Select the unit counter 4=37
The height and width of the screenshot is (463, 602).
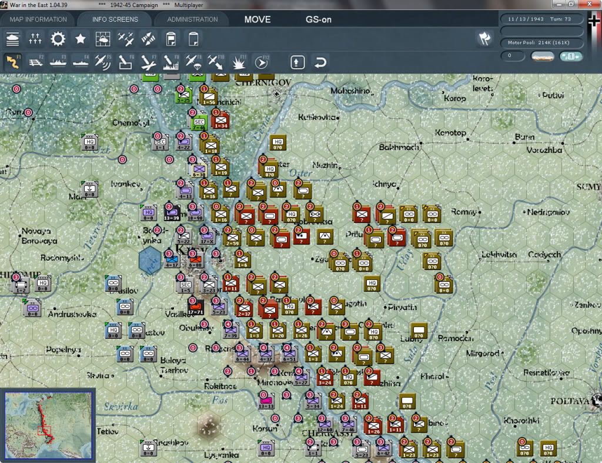(266, 354)
